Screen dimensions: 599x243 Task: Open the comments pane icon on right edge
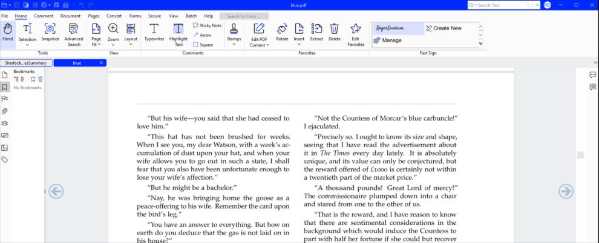click(593, 75)
